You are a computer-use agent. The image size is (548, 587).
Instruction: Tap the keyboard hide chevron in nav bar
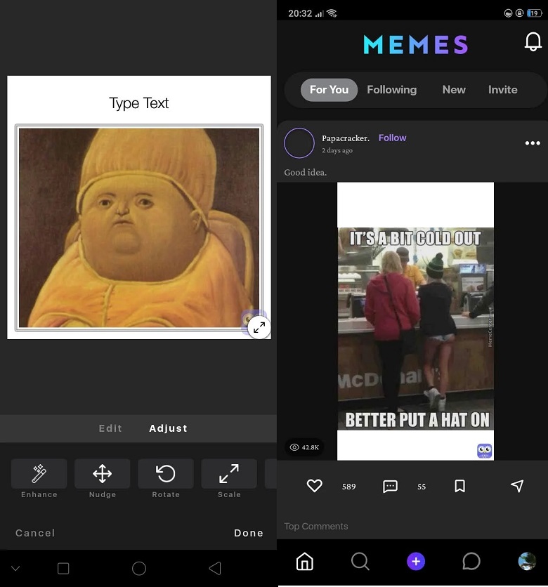click(15, 569)
